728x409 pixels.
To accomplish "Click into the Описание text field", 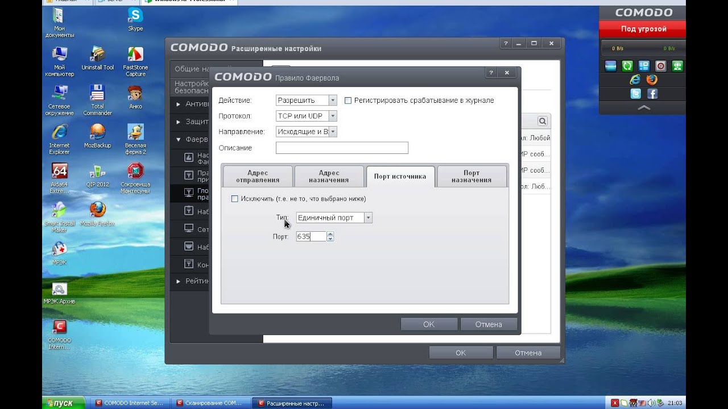I will pyautogui.click(x=342, y=148).
